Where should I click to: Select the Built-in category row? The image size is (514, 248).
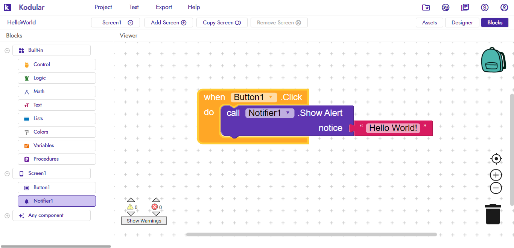[x=52, y=50]
